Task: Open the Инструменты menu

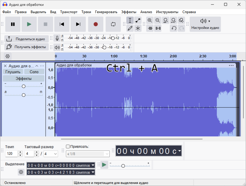Action: tap(167, 12)
